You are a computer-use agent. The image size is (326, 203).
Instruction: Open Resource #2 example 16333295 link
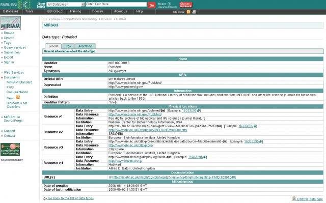(x=246, y=126)
